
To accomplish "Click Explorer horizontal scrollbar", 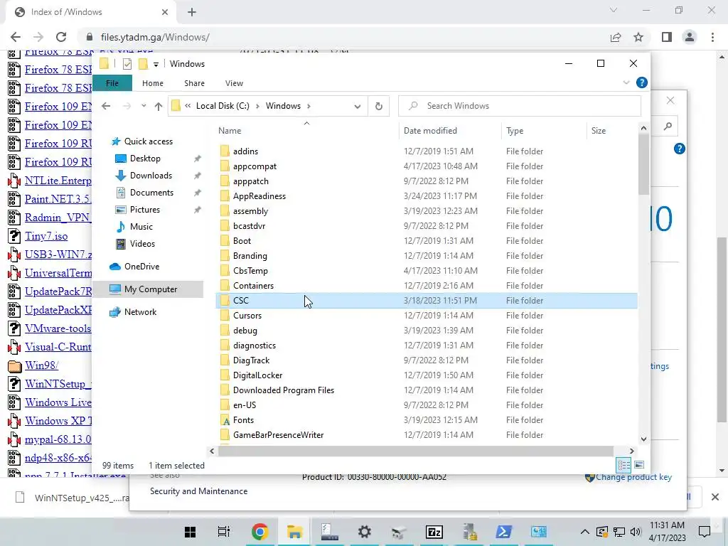I will [x=415, y=451].
